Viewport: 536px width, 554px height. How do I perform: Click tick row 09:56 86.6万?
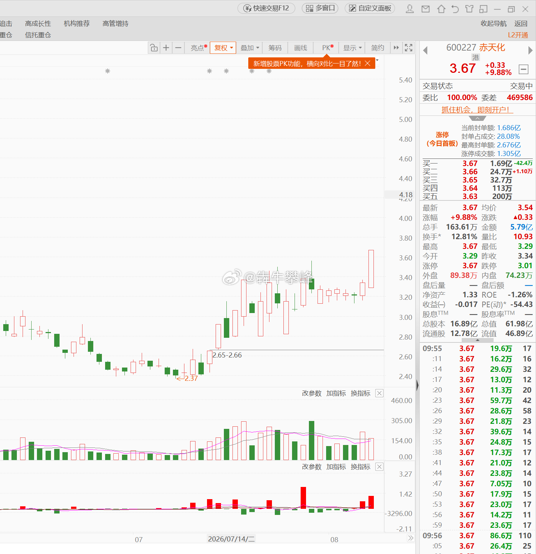tap(477, 536)
